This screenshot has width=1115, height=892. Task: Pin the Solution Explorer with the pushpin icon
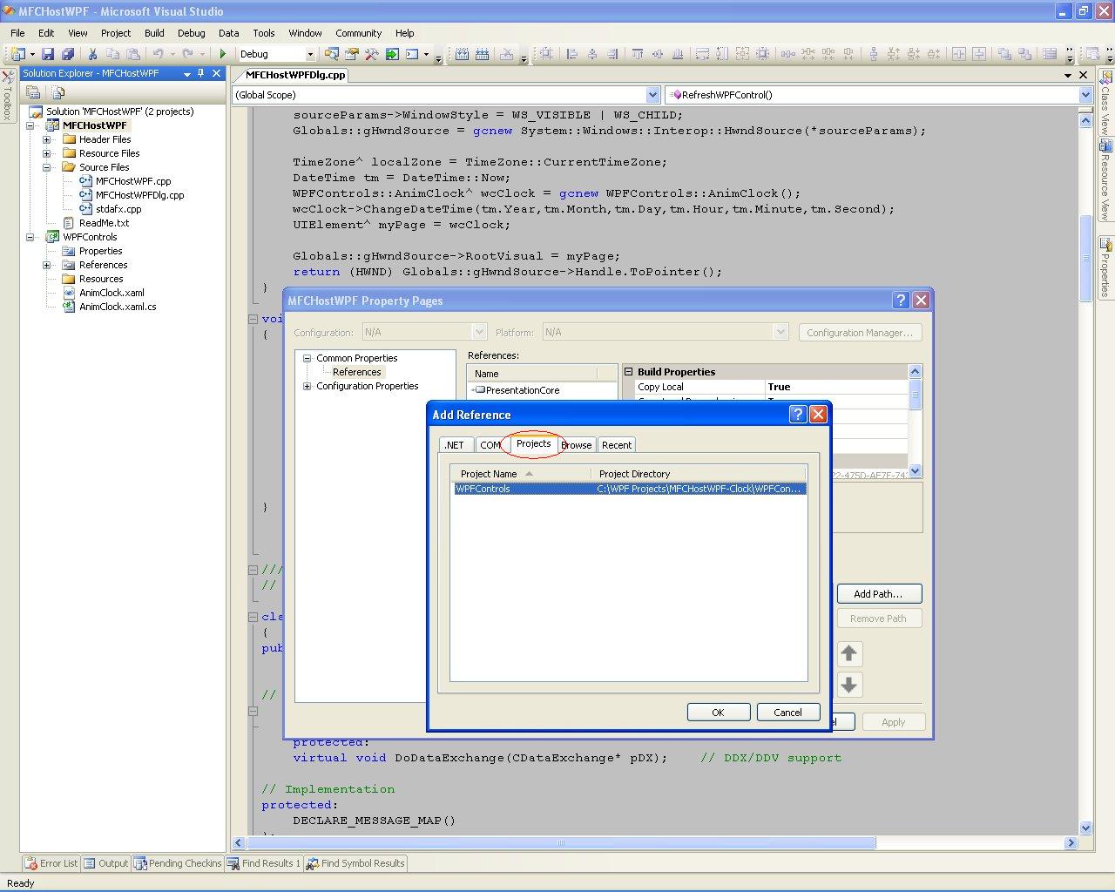(201, 73)
